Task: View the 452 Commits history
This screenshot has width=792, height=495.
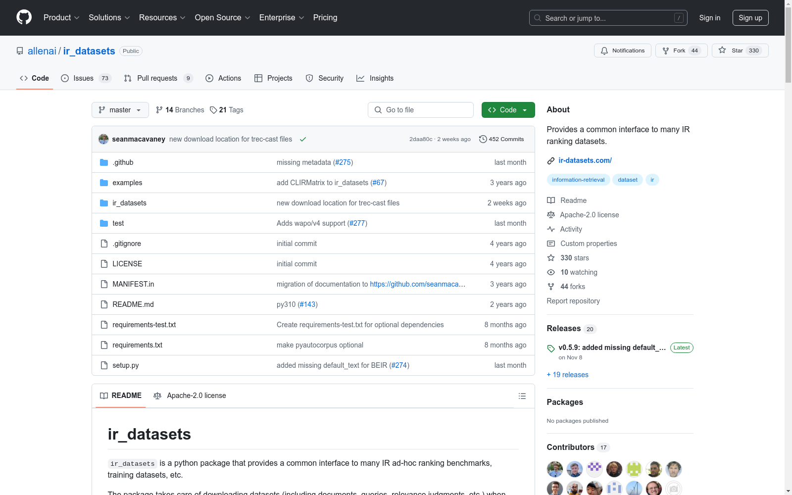Action: click(501, 139)
